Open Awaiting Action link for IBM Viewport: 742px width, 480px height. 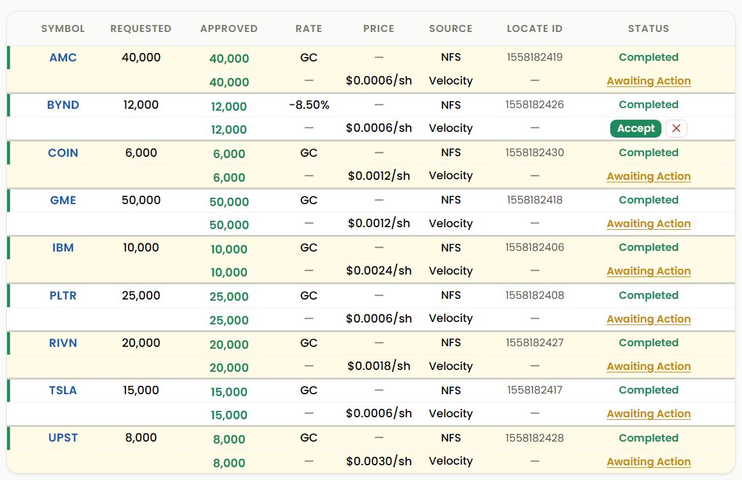click(649, 271)
